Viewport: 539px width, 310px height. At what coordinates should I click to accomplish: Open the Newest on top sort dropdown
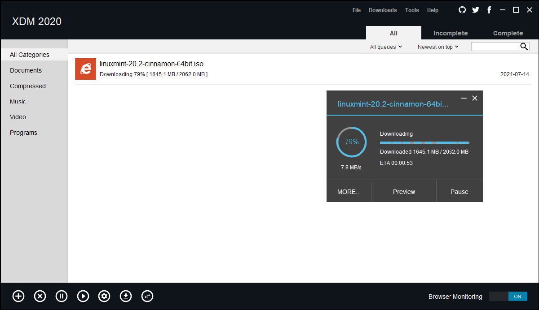[x=438, y=47]
